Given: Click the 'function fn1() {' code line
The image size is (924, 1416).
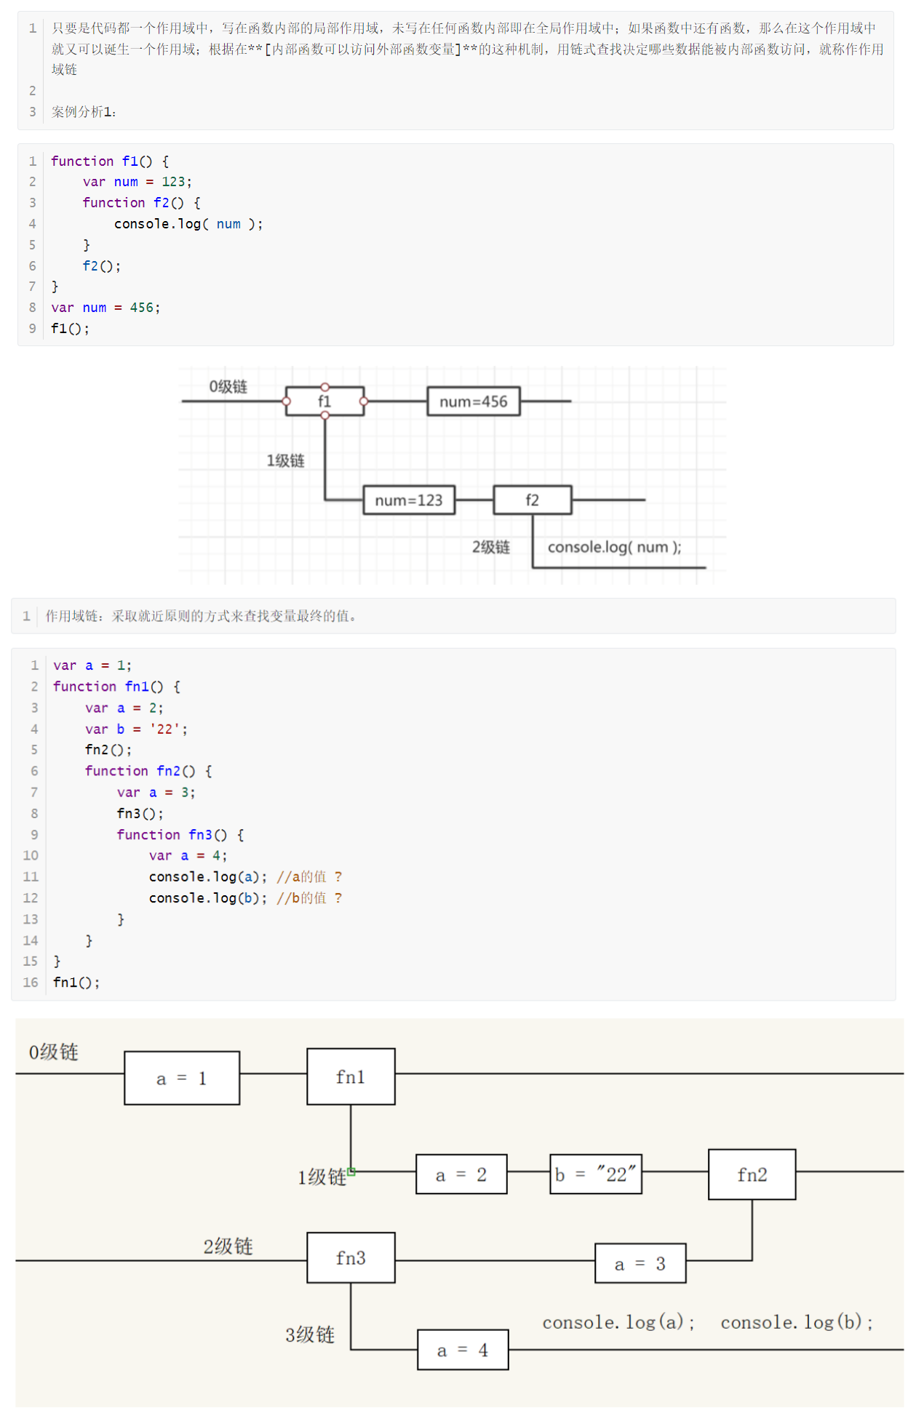Looking at the screenshot, I should tap(117, 687).
